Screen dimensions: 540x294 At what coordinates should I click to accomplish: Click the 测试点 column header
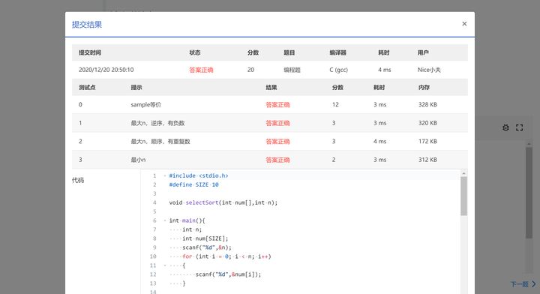[87, 88]
